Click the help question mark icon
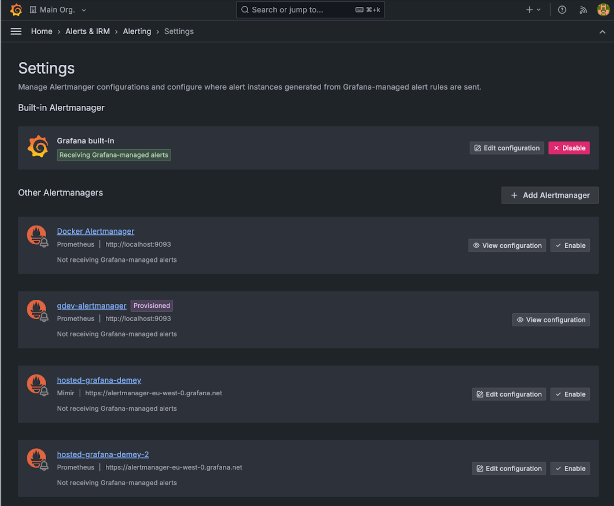Image resolution: width=614 pixels, height=506 pixels. [562, 10]
